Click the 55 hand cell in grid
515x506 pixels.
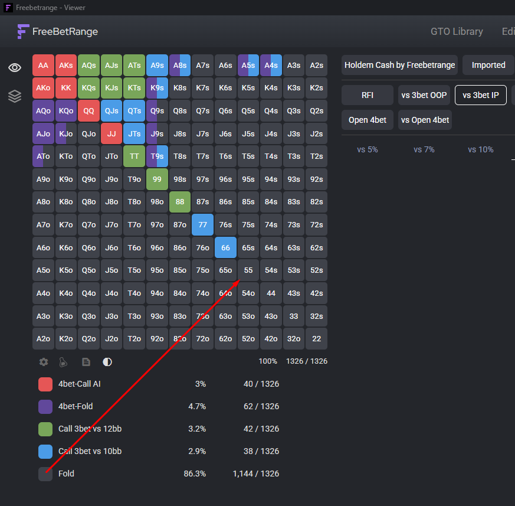(248, 270)
